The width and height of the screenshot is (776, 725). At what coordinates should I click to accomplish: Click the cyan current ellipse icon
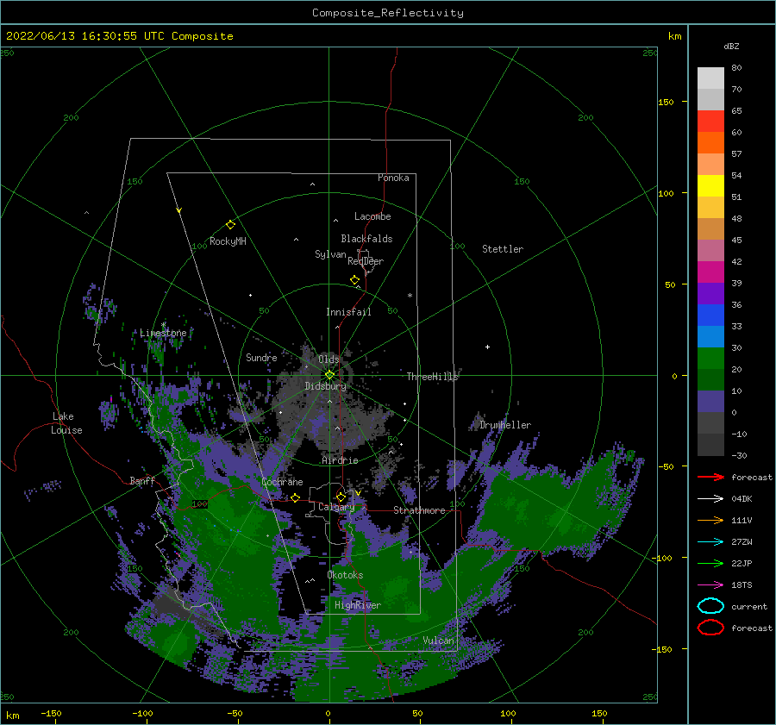pyautogui.click(x=710, y=606)
